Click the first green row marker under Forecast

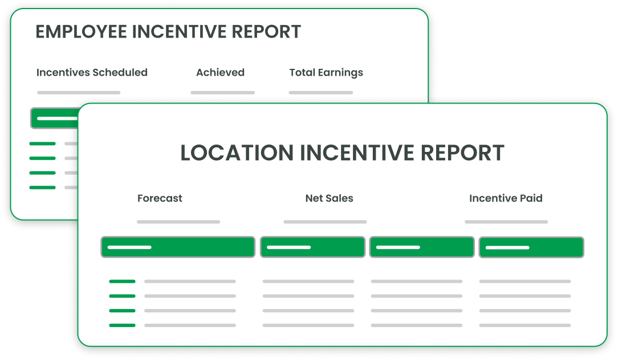(x=122, y=281)
